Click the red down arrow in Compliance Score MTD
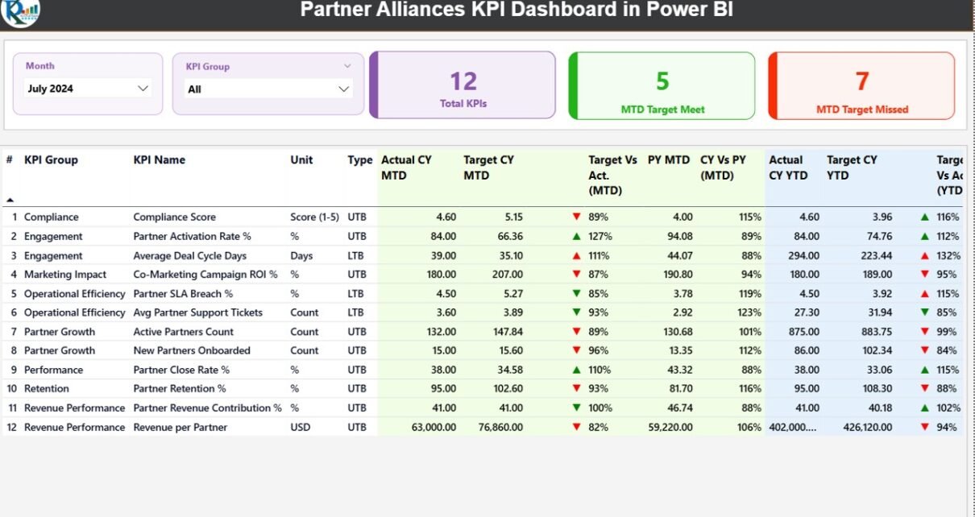This screenshot has width=975, height=517. [x=576, y=217]
